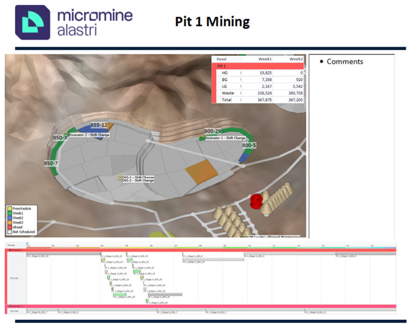Click the Not Scheduled grey legend swatch
Screen dimensions: 410x329
click(10, 232)
